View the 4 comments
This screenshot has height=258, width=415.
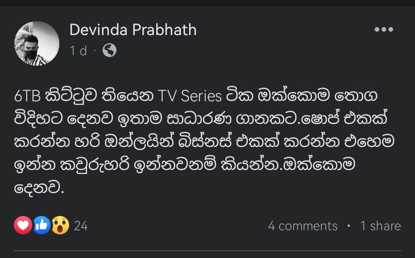coord(303,226)
